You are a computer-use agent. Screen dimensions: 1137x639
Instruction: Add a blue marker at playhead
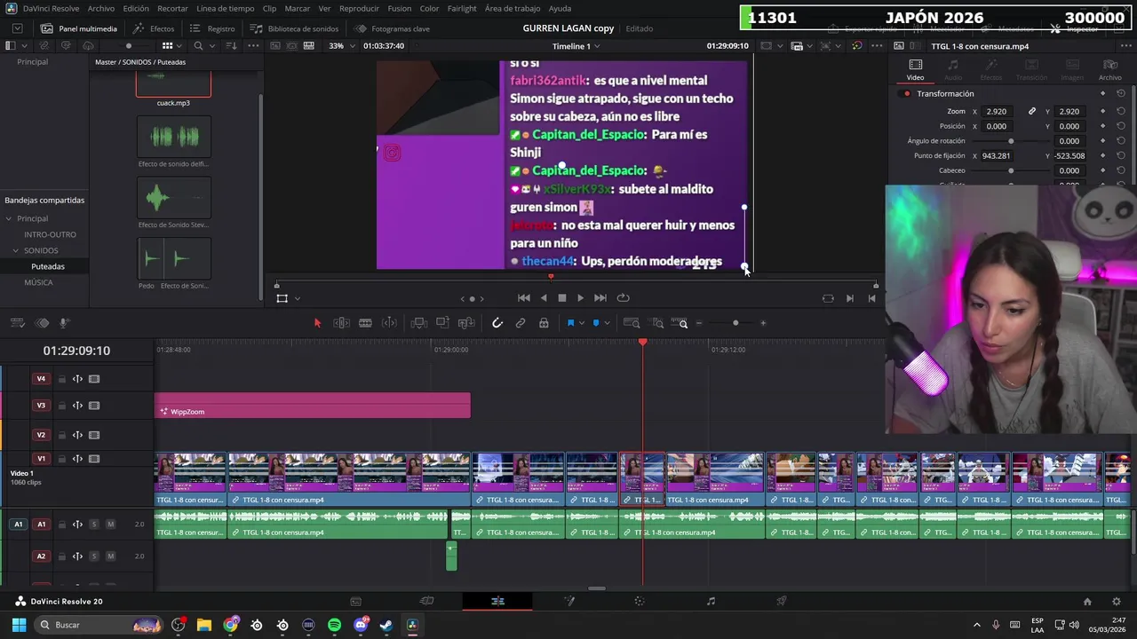(x=596, y=323)
